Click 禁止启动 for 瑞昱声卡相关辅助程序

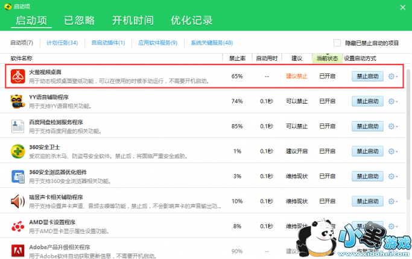coord(367,201)
